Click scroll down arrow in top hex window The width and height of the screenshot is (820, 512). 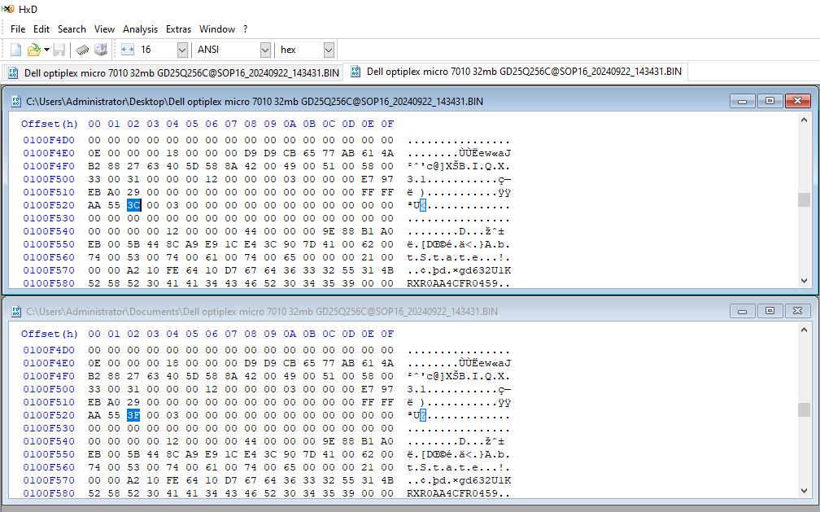coord(804,281)
